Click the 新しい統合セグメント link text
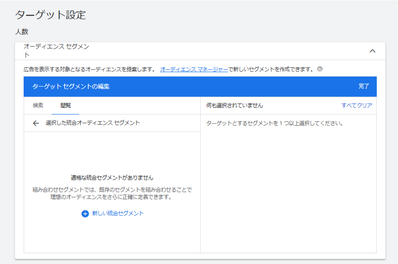 point(118,213)
